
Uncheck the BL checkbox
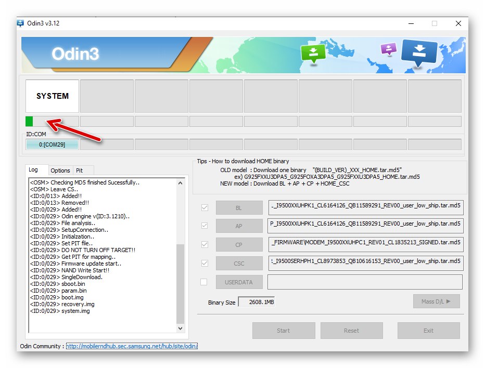tap(203, 207)
